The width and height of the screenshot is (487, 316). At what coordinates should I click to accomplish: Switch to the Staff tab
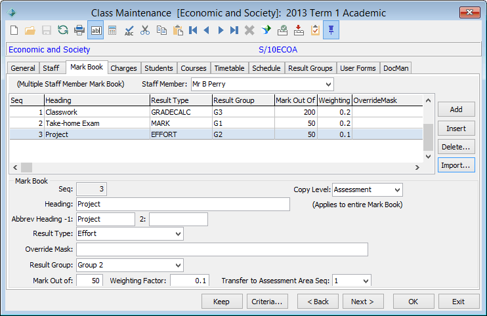[x=51, y=68]
